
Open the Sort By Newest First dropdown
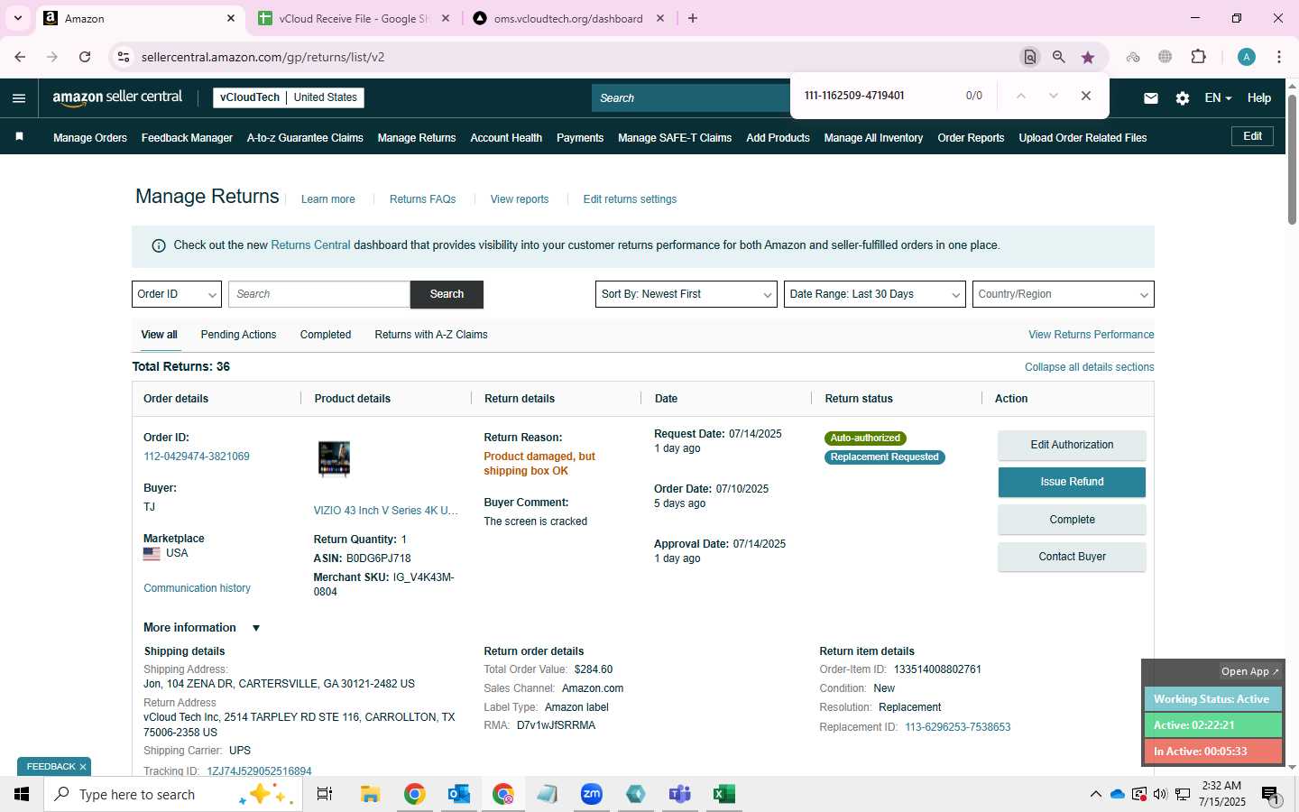[x=686, y=294]
